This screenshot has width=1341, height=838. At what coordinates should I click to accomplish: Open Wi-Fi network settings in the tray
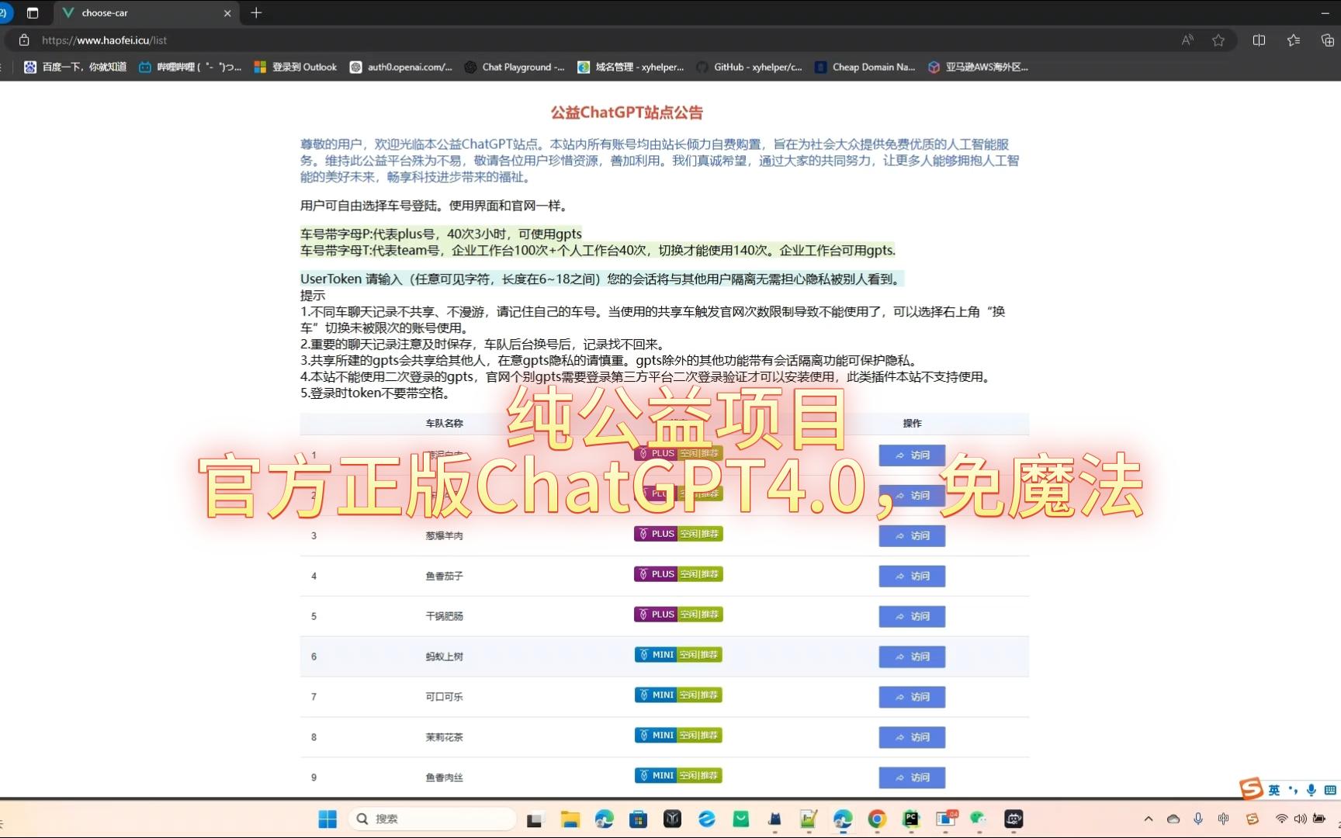[1281, 819]
